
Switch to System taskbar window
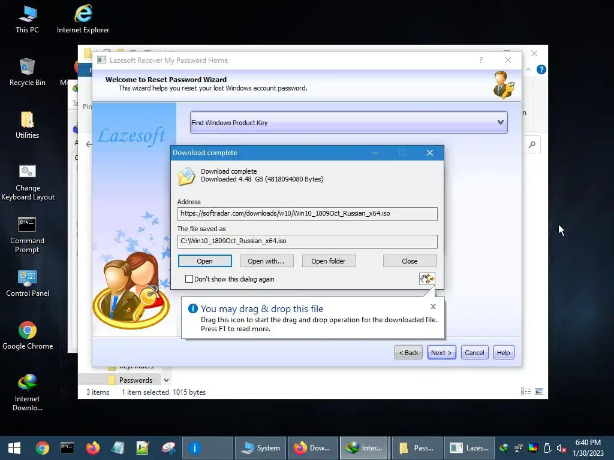coord(260,448)
